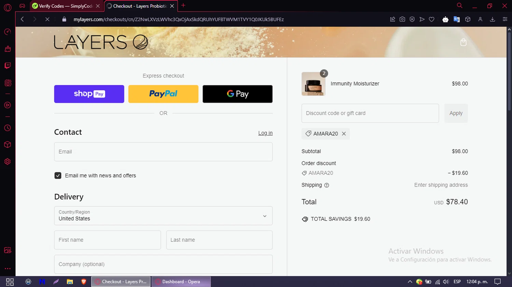The image size is (512, 287).
Task: Open the shipping help question icon
Action: (x=327, y=185)
